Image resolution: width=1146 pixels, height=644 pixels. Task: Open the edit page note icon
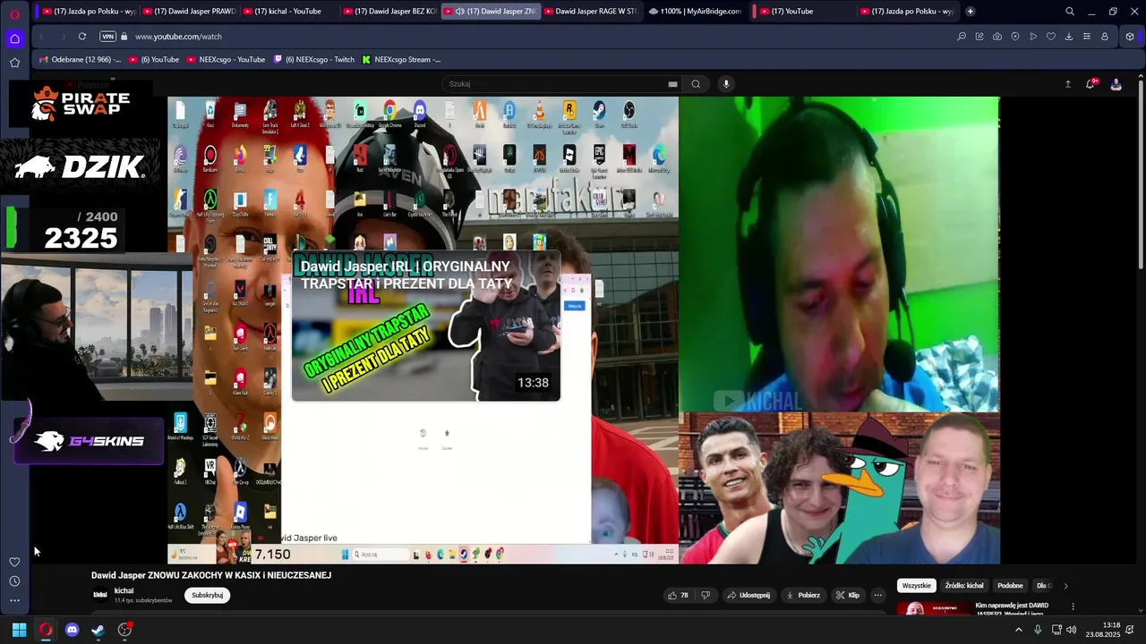pyautogui.click(x=979, y=37)
